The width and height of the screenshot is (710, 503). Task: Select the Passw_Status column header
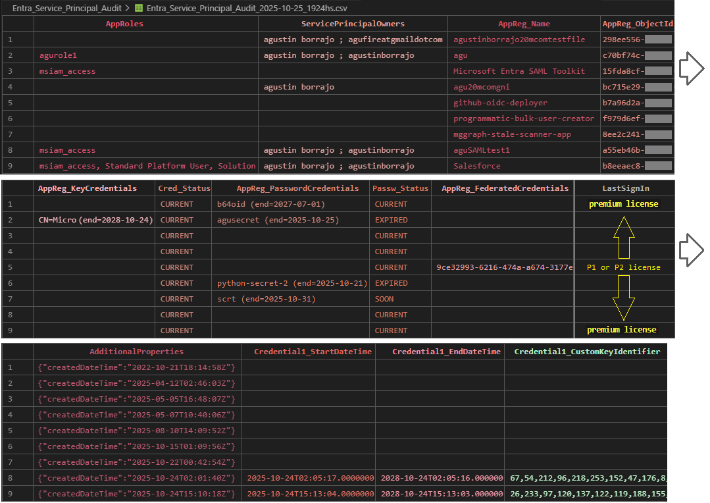pyautogui.click(x=401, y=188)
